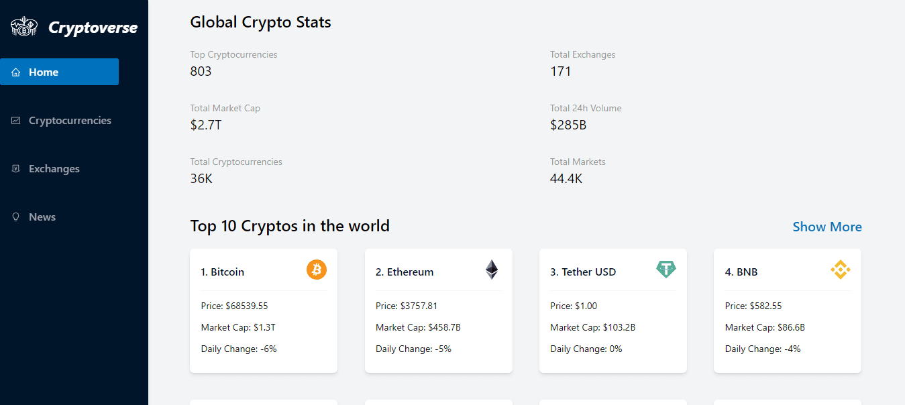This screenshot has width=905, height=405.
Task: Click the Exchanges icon in the sidebar
Action: tap(16, 169)
